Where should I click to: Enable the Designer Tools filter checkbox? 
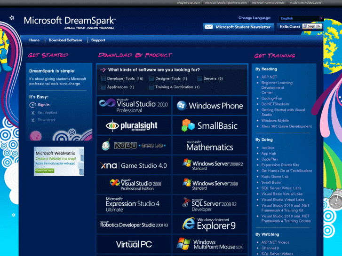pos(151,79)
